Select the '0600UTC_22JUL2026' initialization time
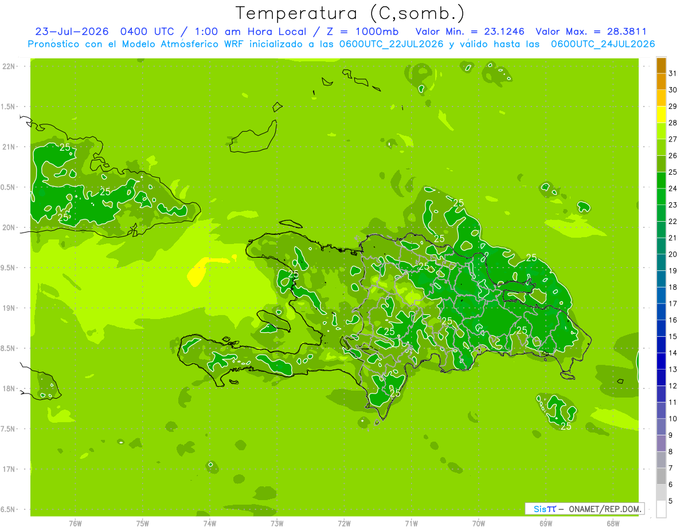 click(x=392, y=44)
